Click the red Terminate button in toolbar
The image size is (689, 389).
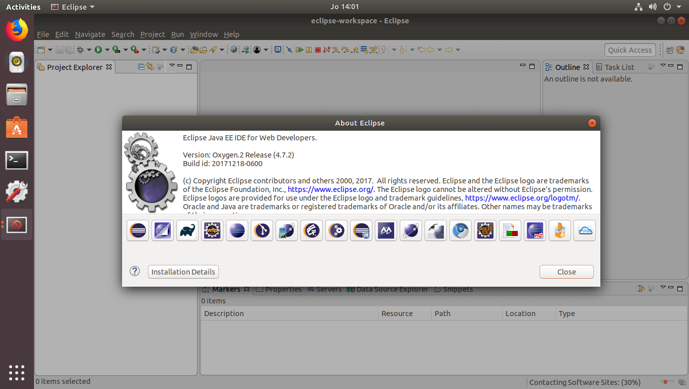pyautogui.click(x=318, y=50)
